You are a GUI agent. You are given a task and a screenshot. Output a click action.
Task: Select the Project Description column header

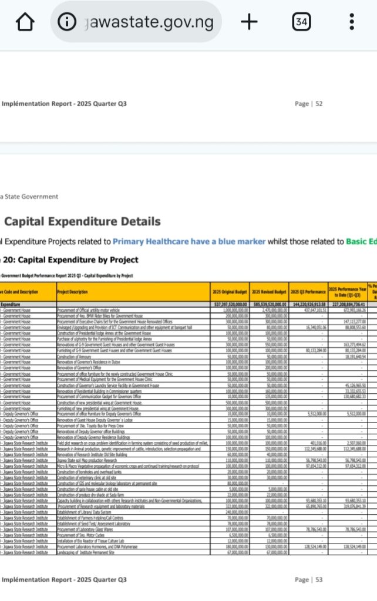coord(133,292)
